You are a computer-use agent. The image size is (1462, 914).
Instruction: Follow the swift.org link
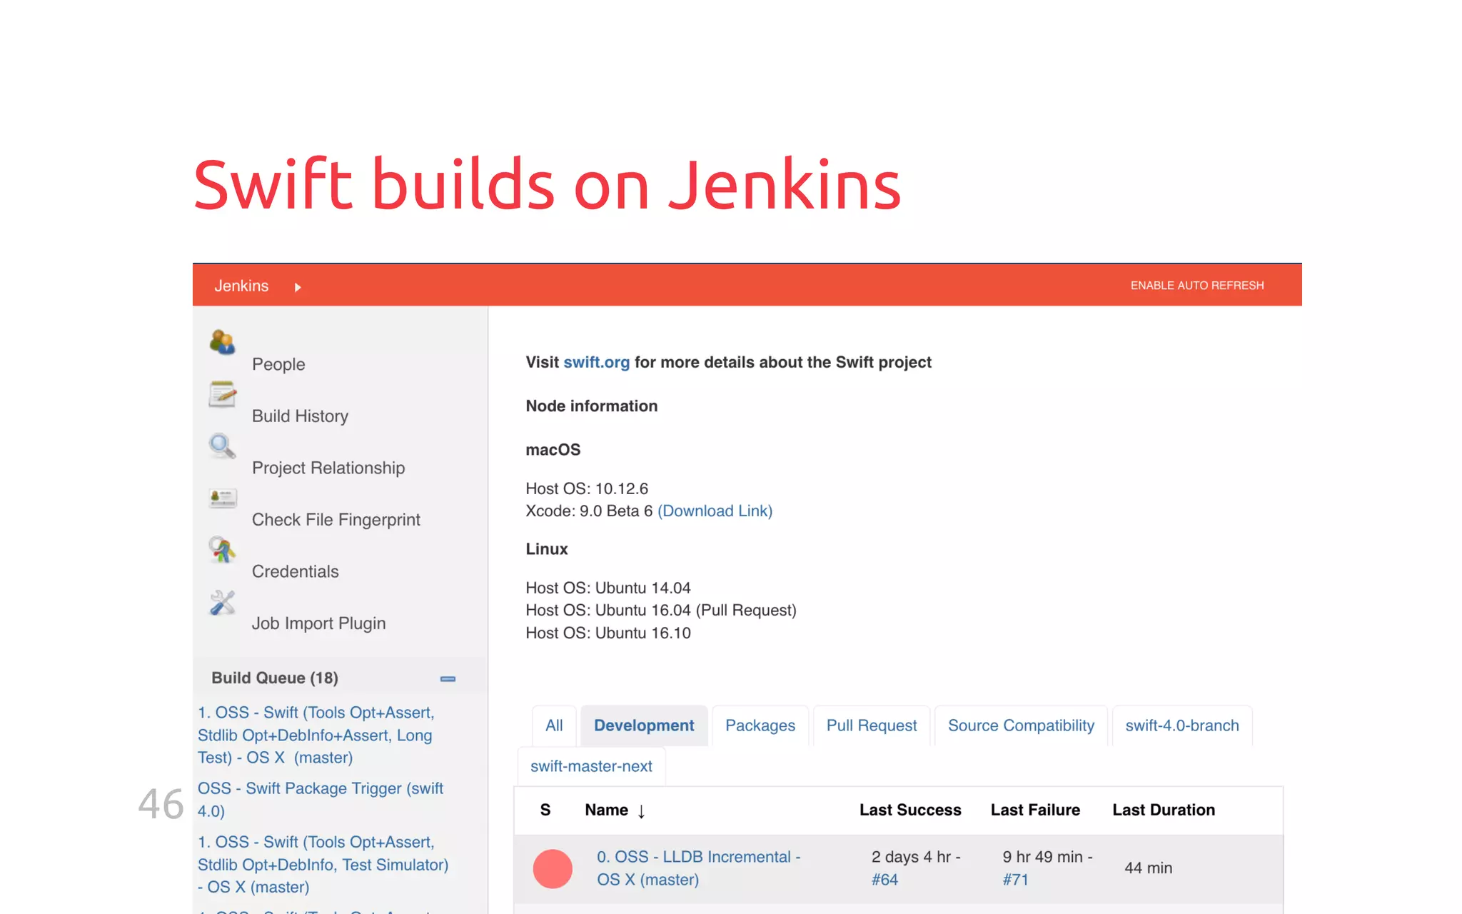(x=597, y=362)
